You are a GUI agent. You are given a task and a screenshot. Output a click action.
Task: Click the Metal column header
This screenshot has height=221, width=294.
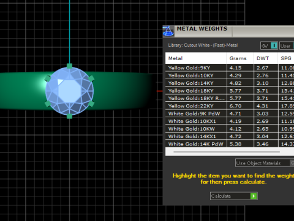click(x=196, y=58)
